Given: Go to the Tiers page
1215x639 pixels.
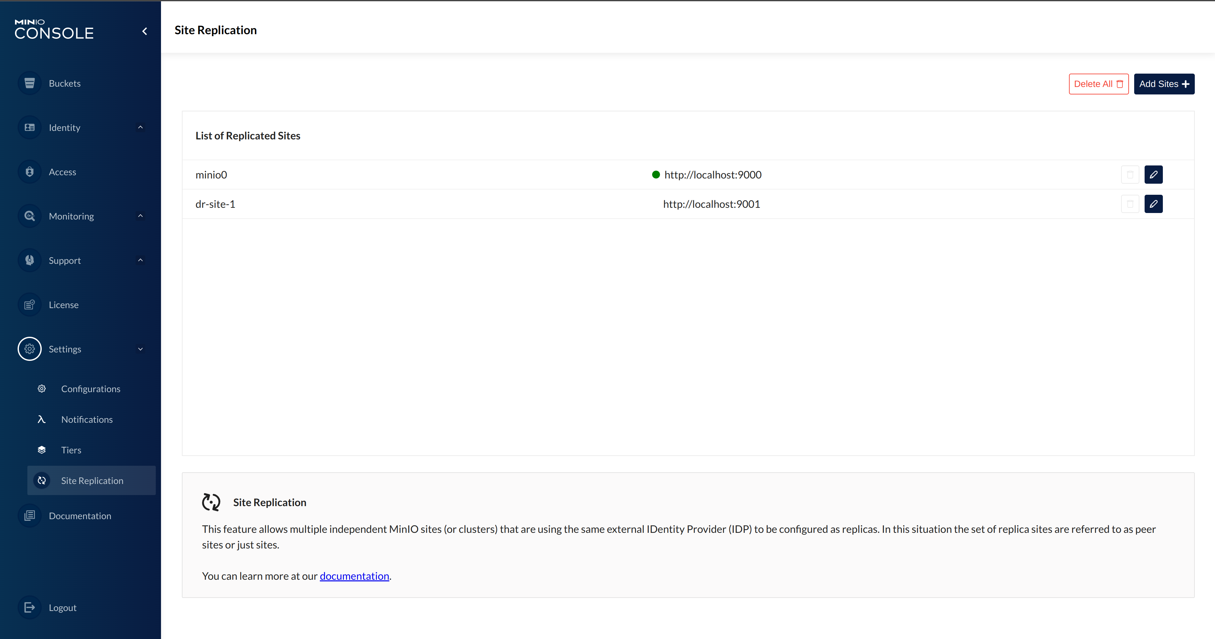Looking at the screenshot, I should click(x=71, y=450).
